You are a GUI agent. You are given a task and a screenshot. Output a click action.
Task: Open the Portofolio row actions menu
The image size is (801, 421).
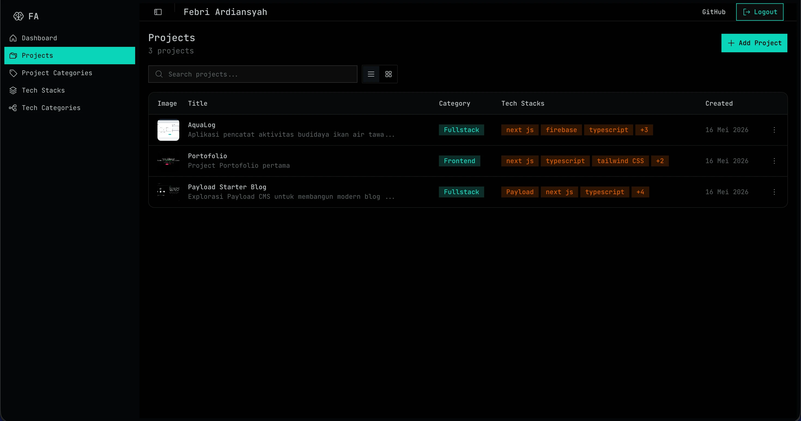pyautogui.click(x=774, y=161)
